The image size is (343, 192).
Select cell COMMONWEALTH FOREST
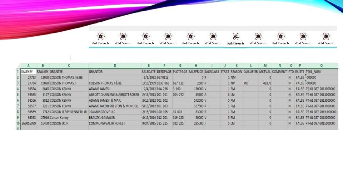(x=115, y=123)
